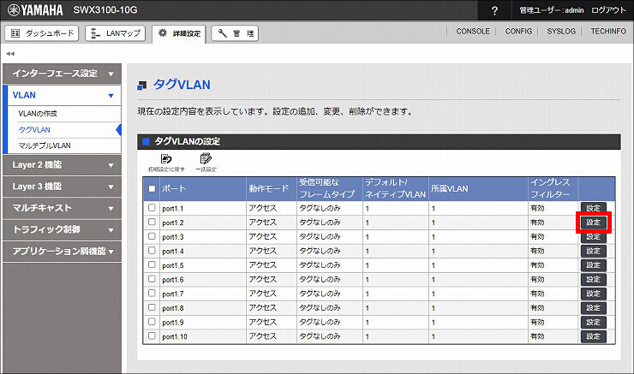Open the ダッシュボード tab
This screenshot has height=374, width=634.
pos(42,33)
